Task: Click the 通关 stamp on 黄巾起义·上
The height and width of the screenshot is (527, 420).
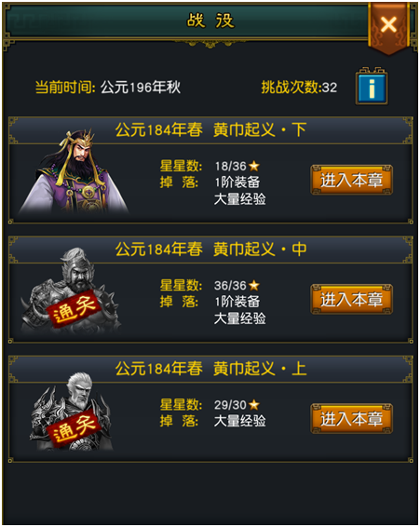Action: [74, 428]
